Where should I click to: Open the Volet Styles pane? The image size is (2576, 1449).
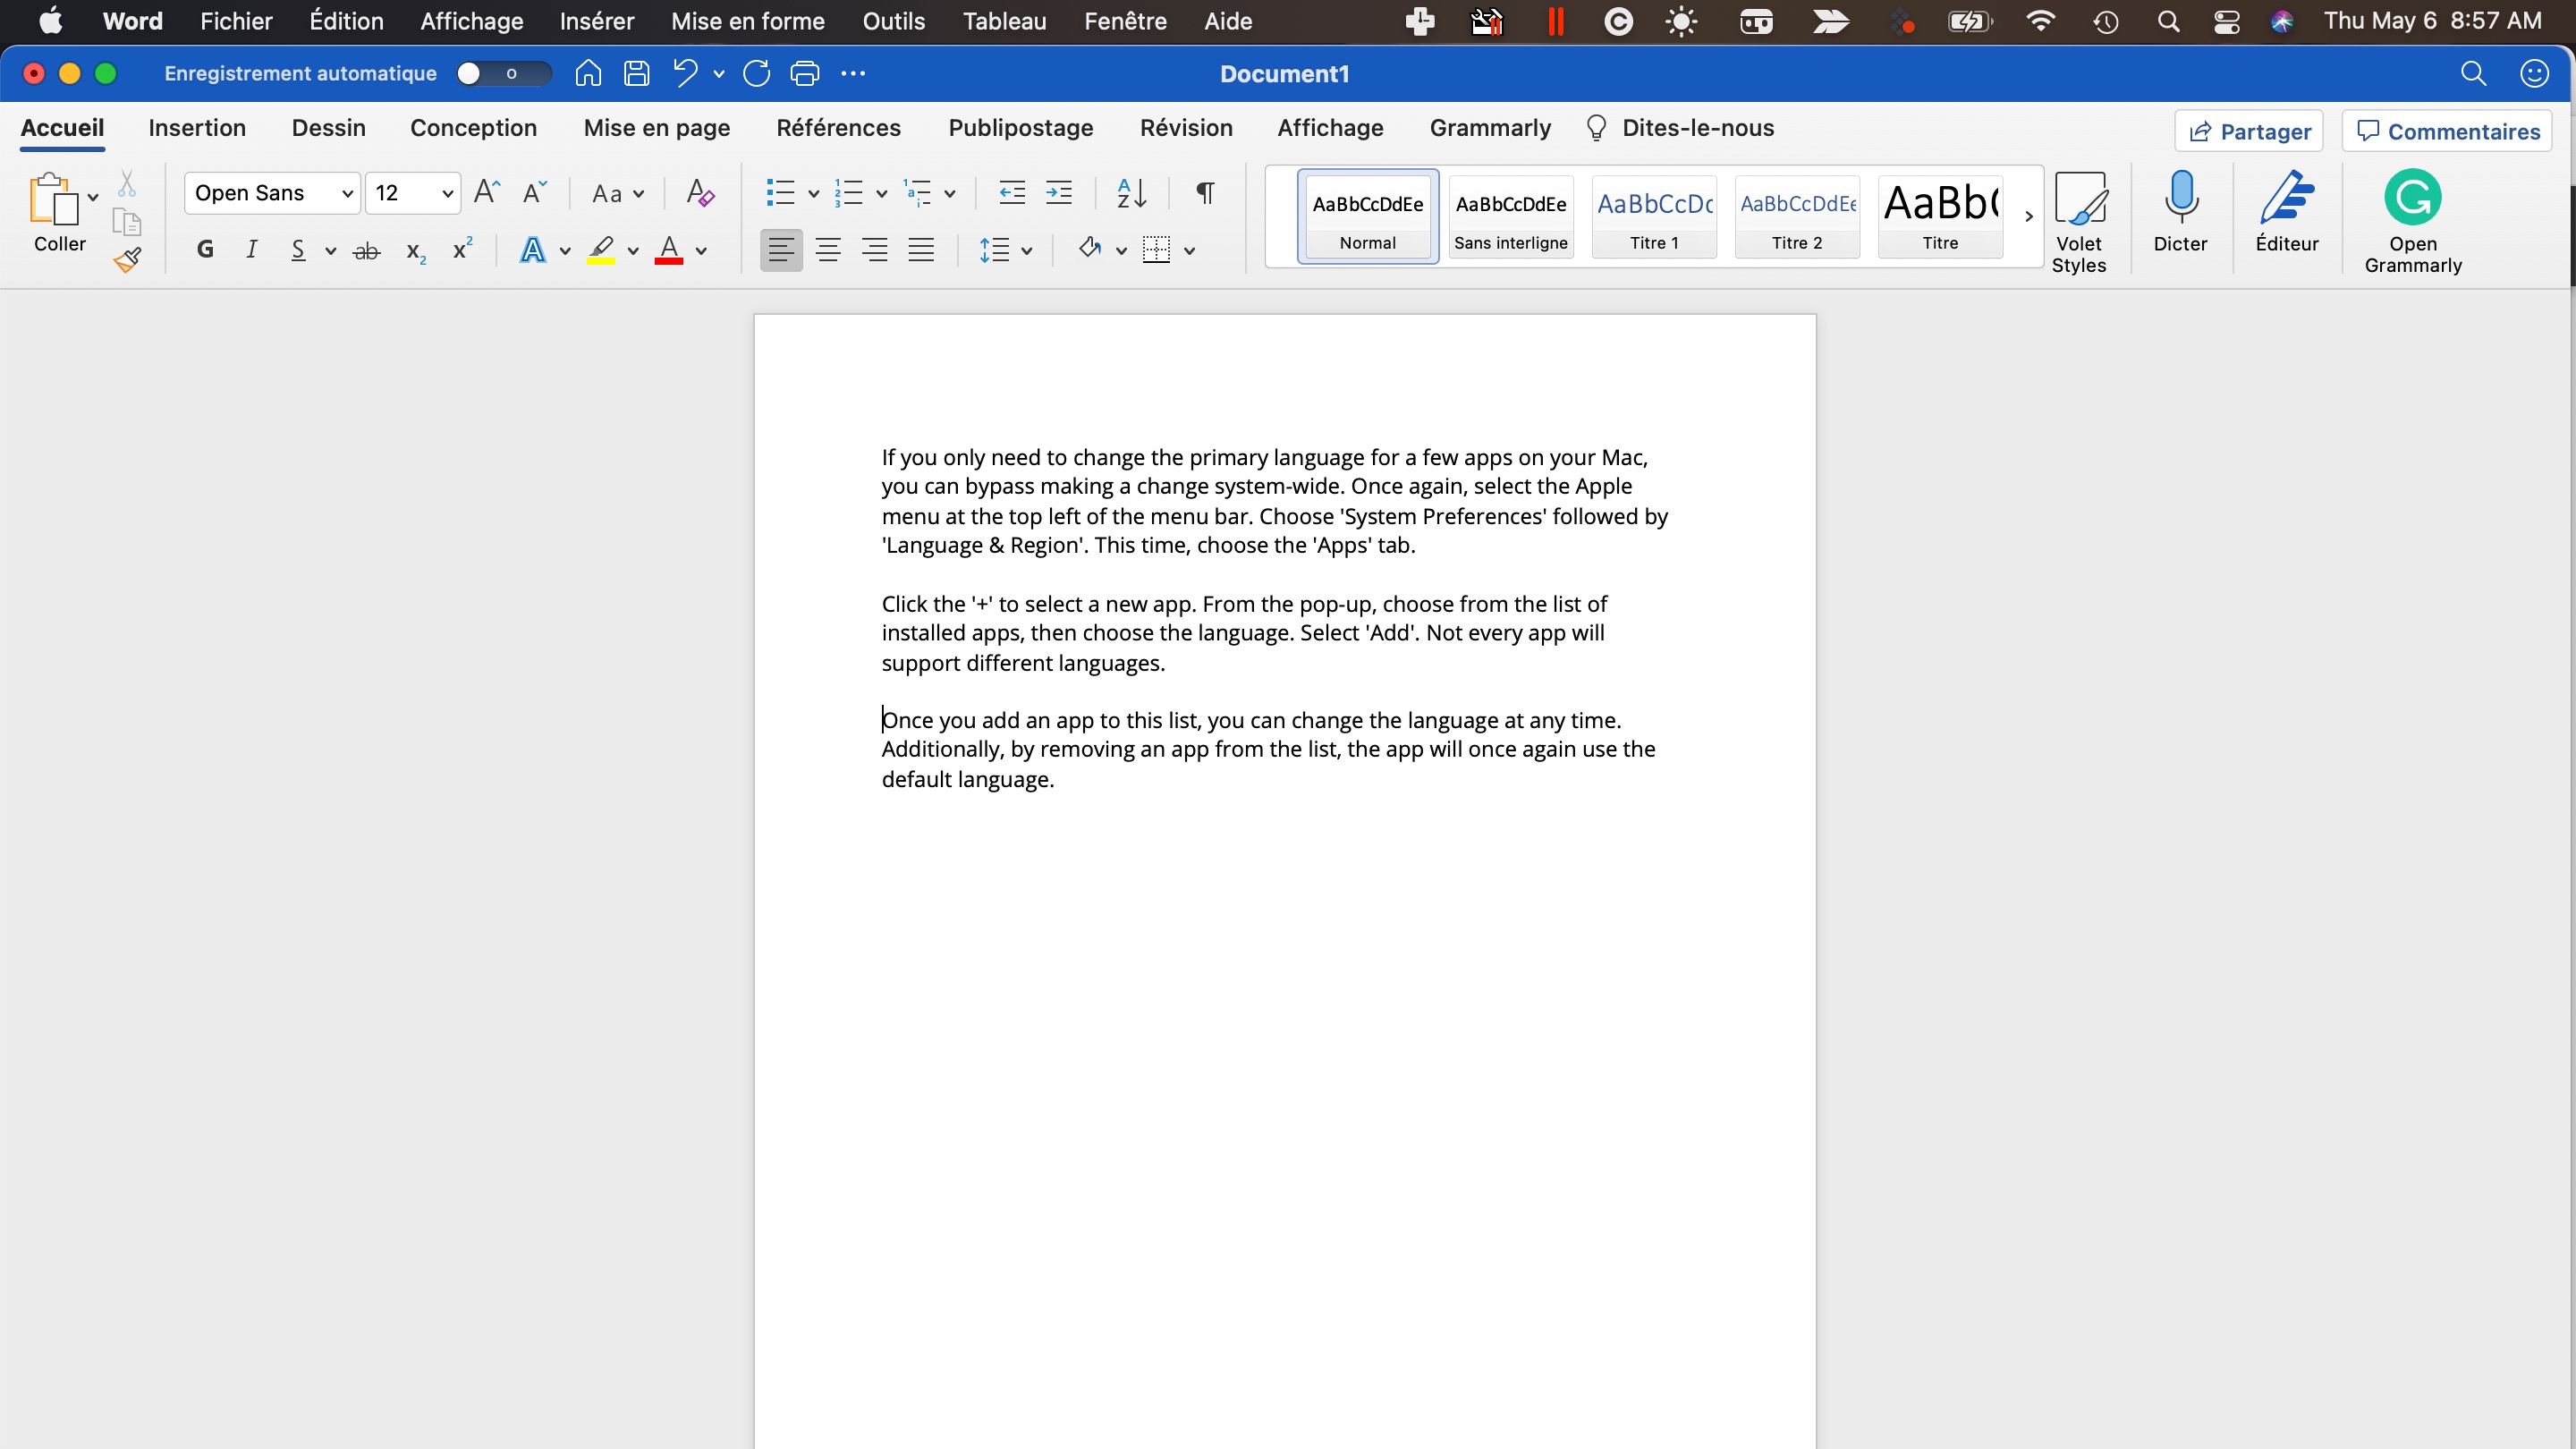[x=2079, y=222]
